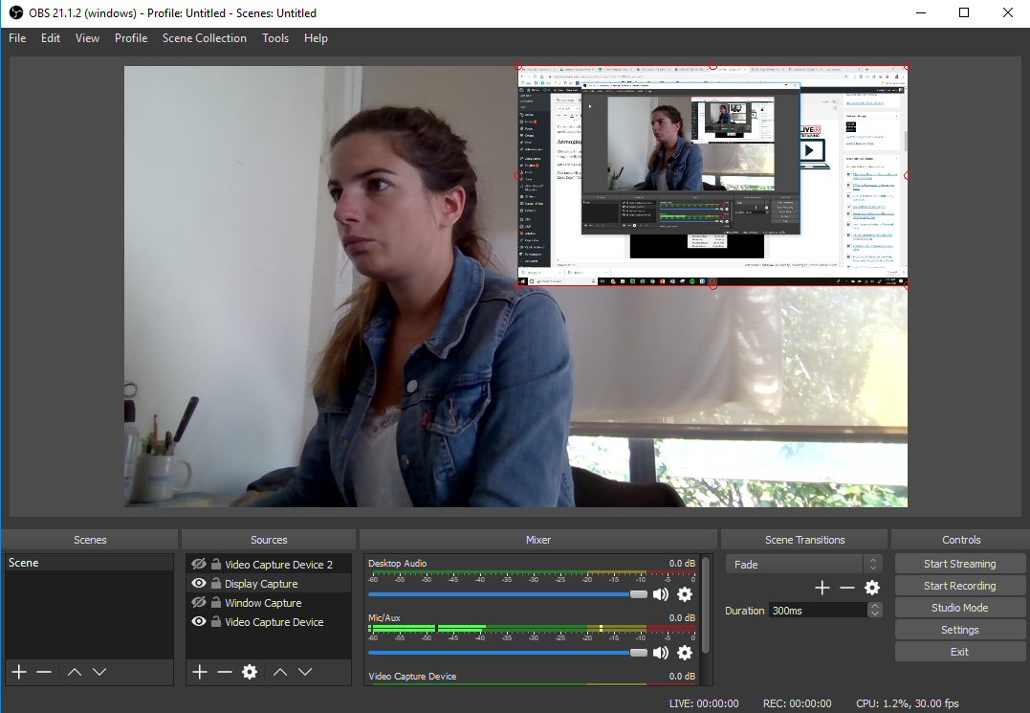Move scene up with Scenes up arrow

(x=75, y=672)
